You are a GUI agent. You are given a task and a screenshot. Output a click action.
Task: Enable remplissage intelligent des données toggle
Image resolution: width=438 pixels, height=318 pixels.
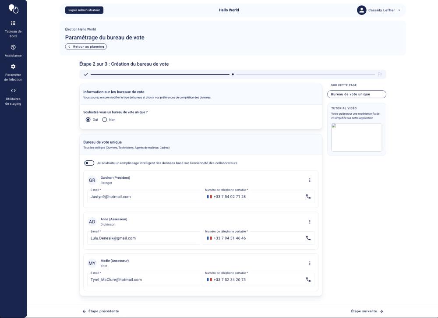point(89,163)
